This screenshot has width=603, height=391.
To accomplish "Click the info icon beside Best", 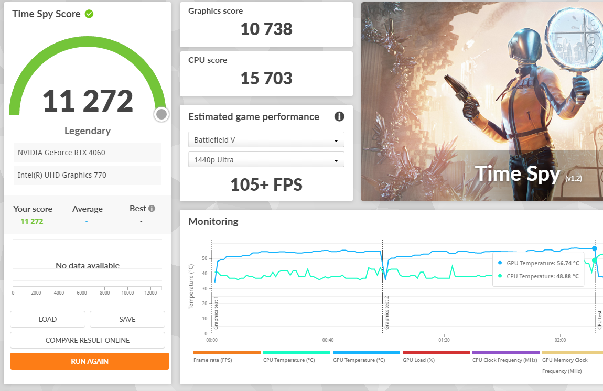I will pyautogui.click(x=152, y=209).
